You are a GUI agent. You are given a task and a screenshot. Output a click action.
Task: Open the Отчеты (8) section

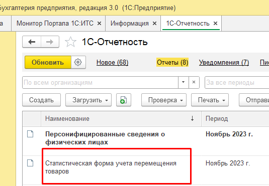[x=172, y=62]
